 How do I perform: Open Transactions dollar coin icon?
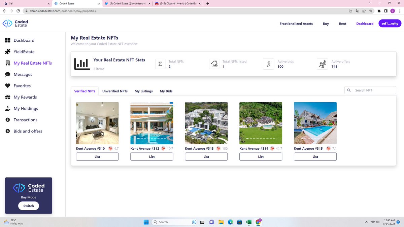click(8, 120)
